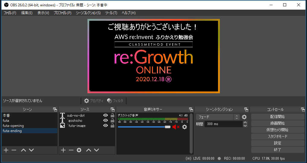Open the フェード transition dropdown
The height and width of the screenshot is (163, 307).
click(218, 117)
